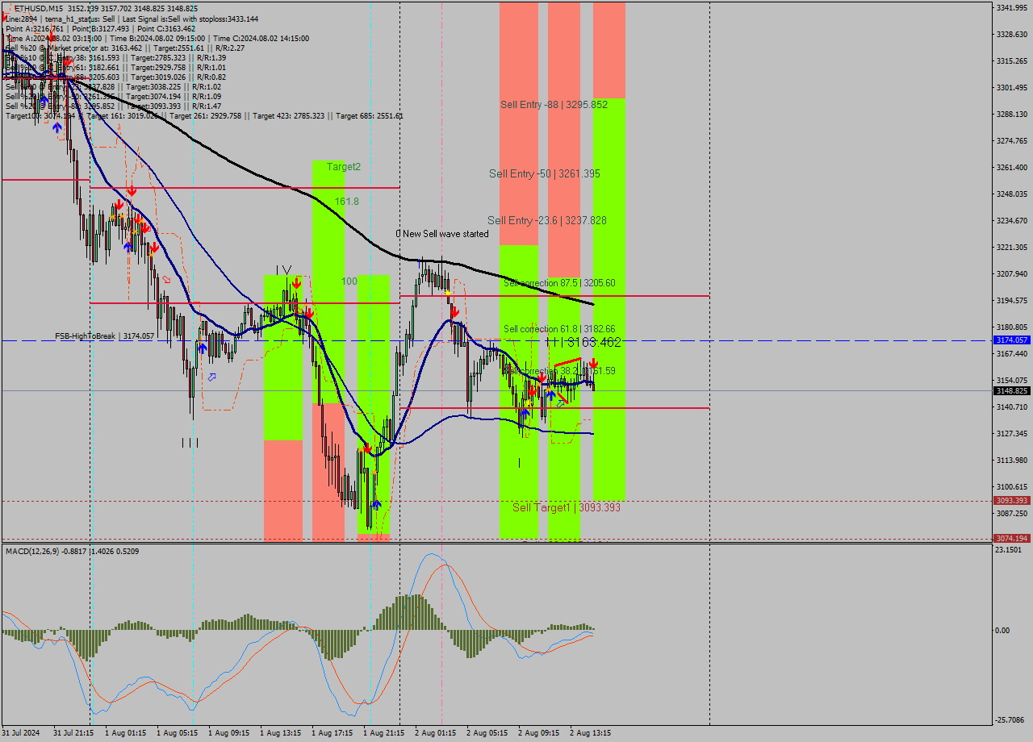Click the 'Target 423: 2785.323' text
This screenshot has width=1033, height=742.
291,115
